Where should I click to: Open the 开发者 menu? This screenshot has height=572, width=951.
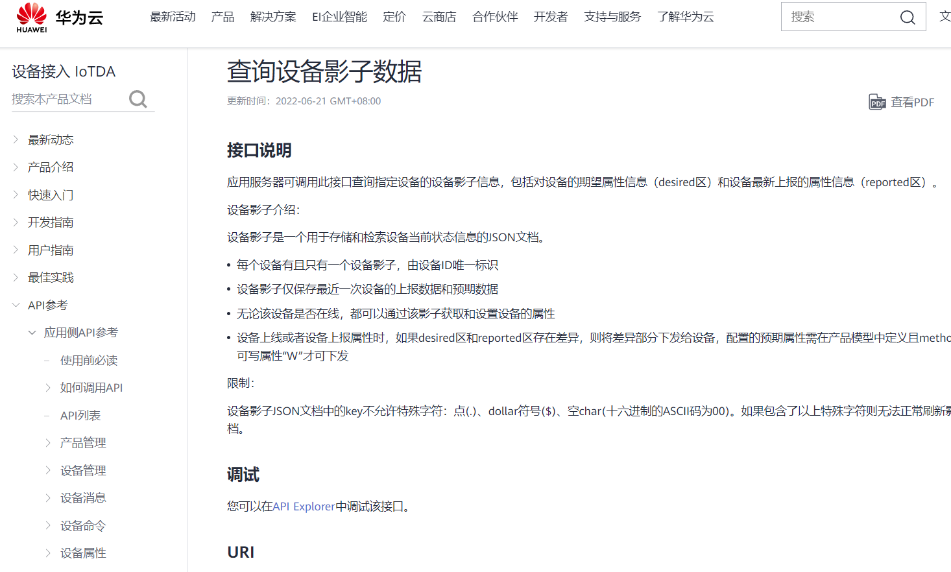[551, 17]
